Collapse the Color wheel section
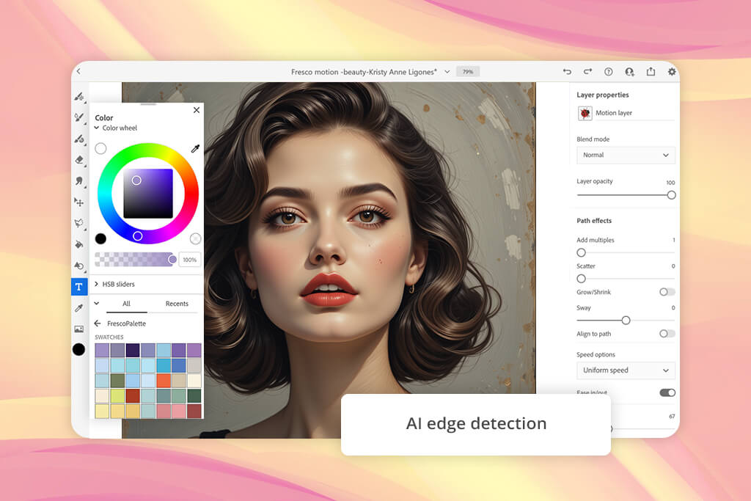This screenshot has height=501, width=751. [97, 128]
